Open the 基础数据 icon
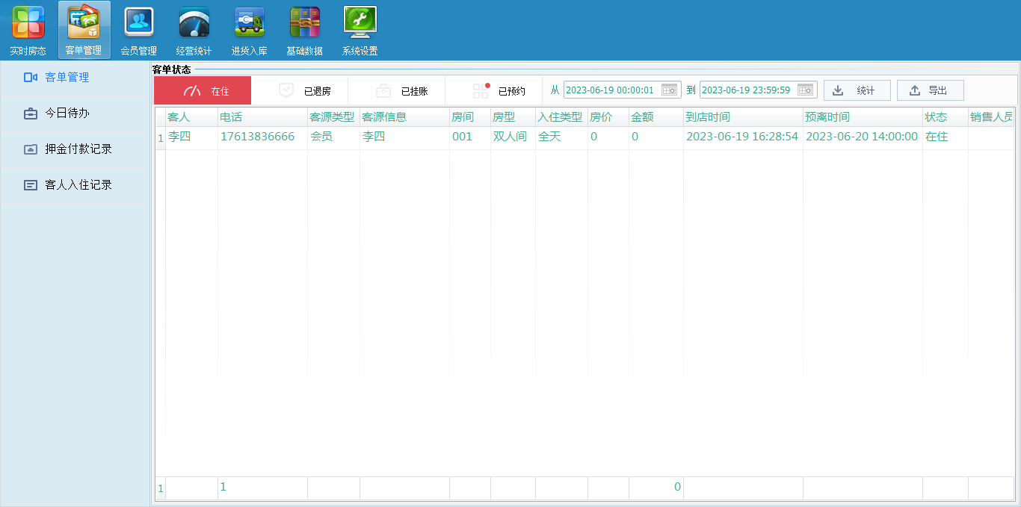Screen dimensions: 1021x507 (x=304, y=23)
